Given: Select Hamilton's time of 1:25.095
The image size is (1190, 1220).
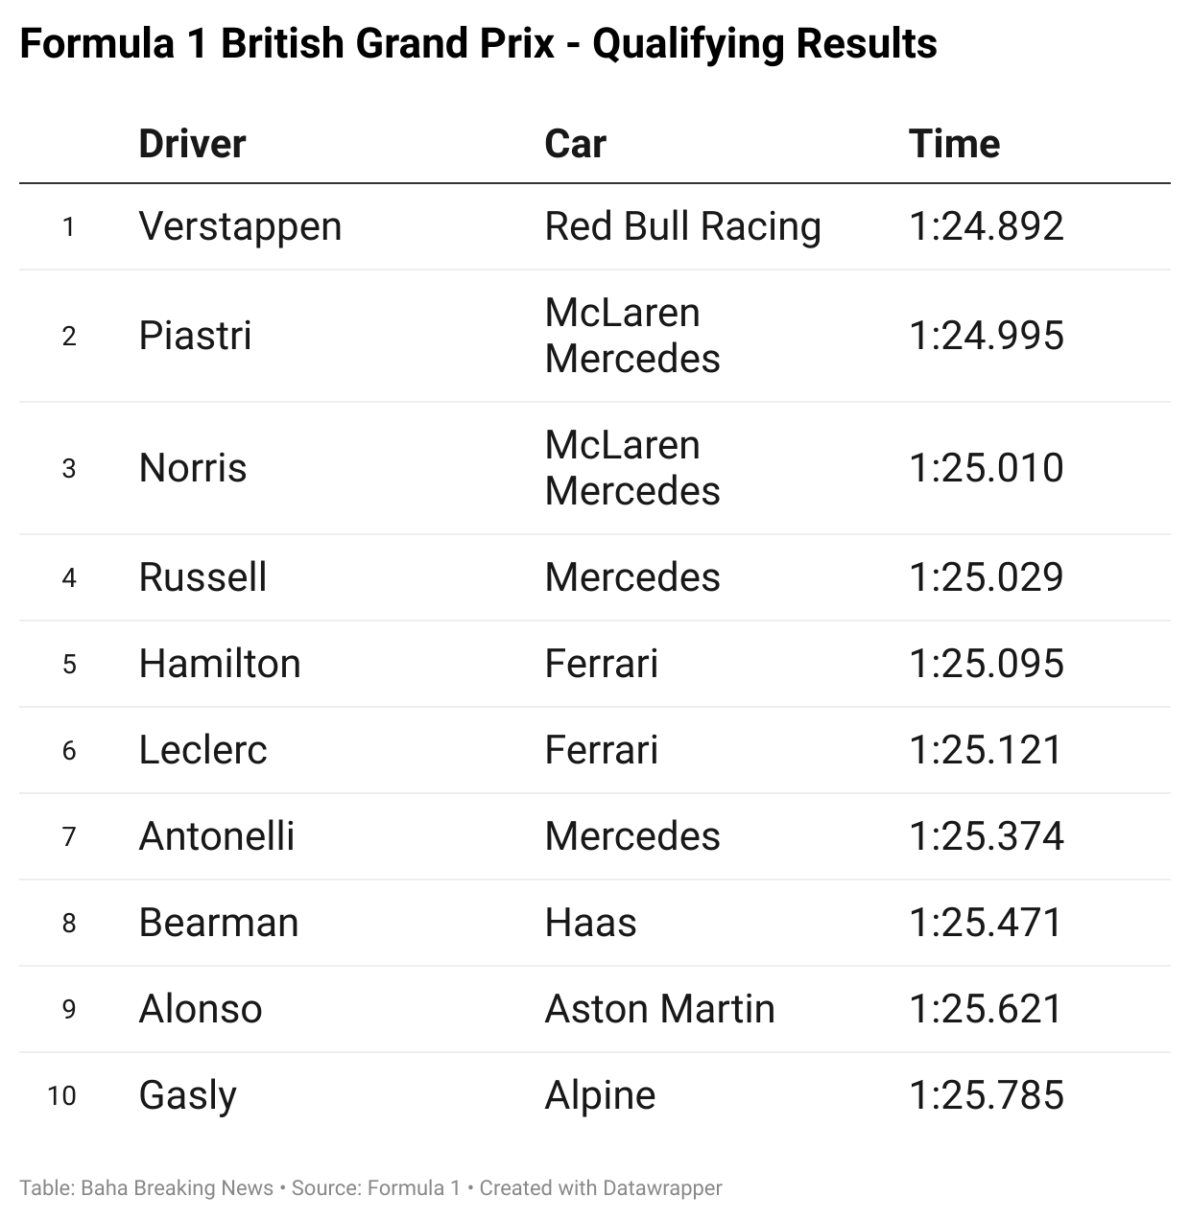Looking at the screenshot, I should (x=987, y=664).
